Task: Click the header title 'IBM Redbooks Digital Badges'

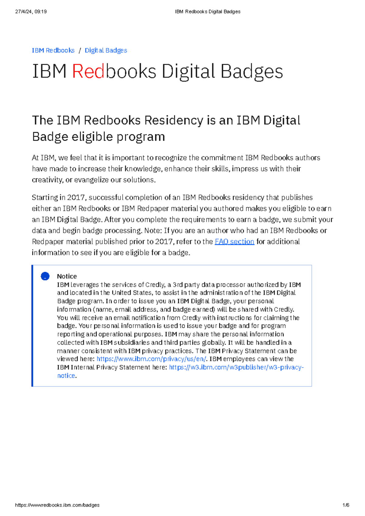Action: click(208, 12)
